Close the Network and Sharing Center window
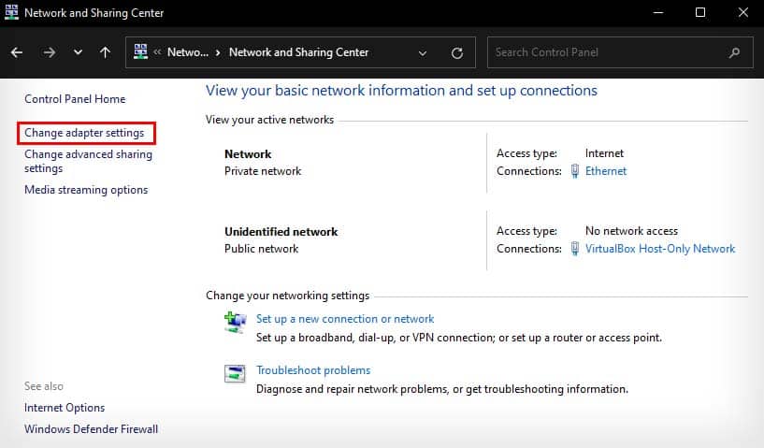Screen dimensions: 764x448 742,12
